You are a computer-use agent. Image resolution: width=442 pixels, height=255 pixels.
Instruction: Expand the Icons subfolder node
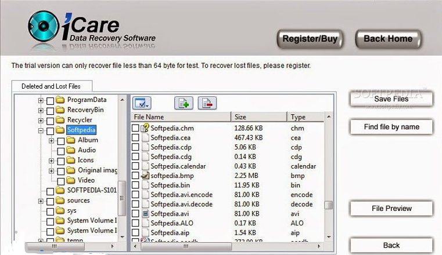pos(51,161)
